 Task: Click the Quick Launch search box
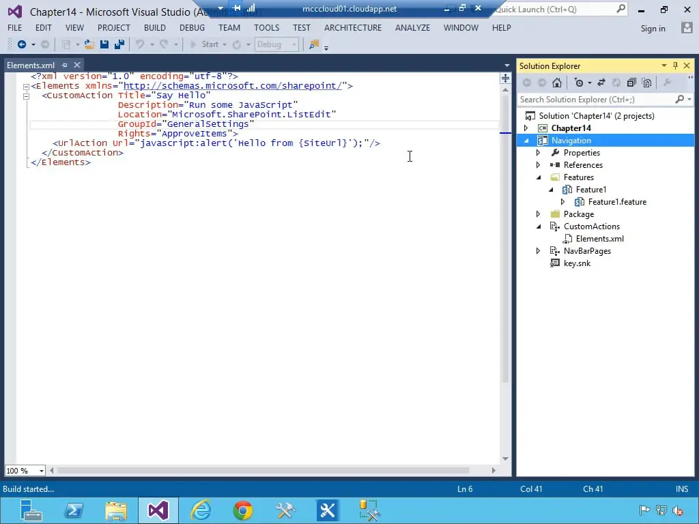pyautogui.click(x=557, y=9)
